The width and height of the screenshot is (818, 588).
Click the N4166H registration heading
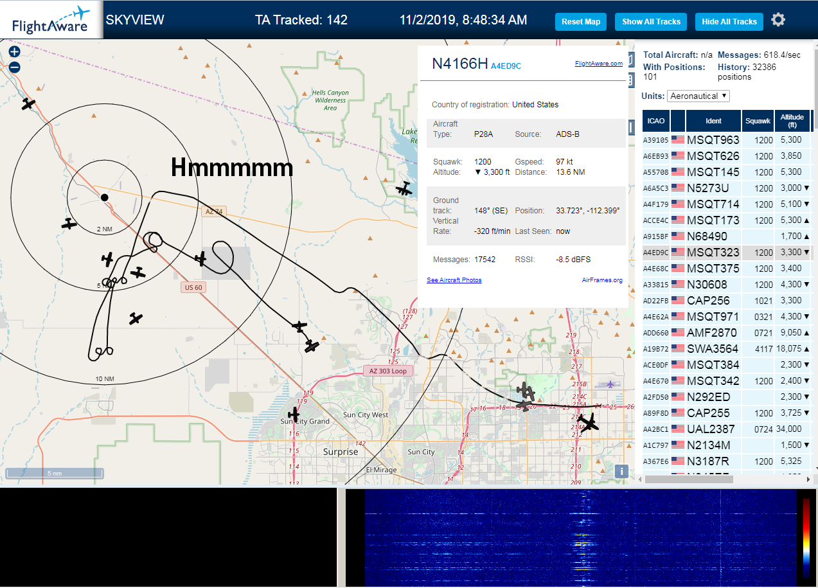[x=459, y=63]
